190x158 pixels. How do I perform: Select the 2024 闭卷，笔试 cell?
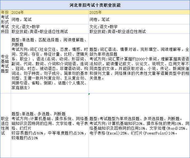[x=50, y=19]
